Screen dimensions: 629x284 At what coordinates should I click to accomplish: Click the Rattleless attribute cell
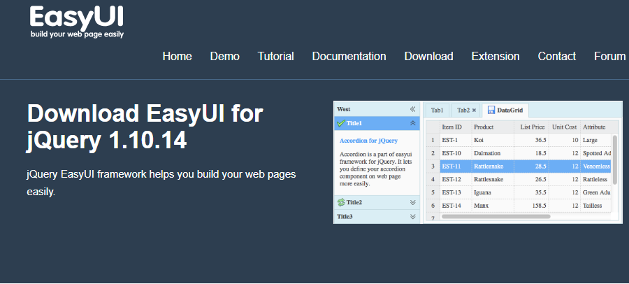(x=595, y=180)
